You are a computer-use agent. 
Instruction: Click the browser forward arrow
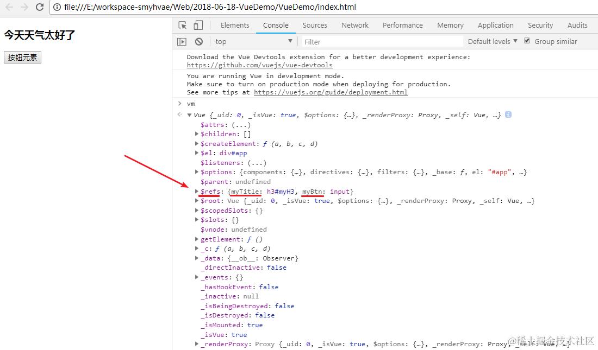(x=24, y=7)
